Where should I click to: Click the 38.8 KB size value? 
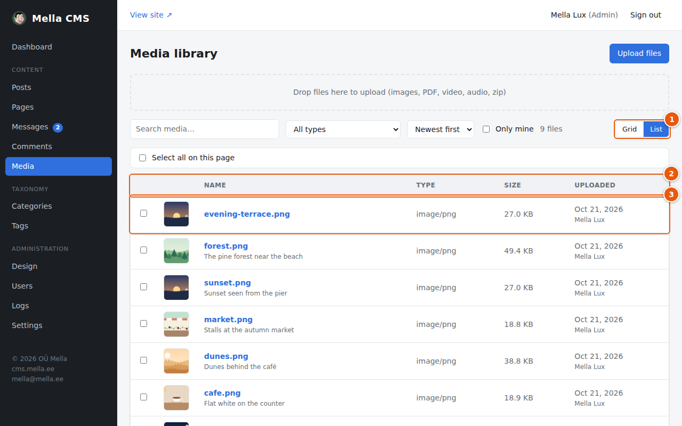pos(518,361)
